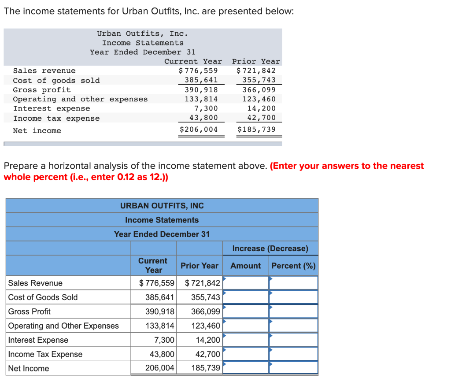This screenshot has width=451, height=378.
Task: Click the $721,842 value in the answer table
Action: pos(203,283)
